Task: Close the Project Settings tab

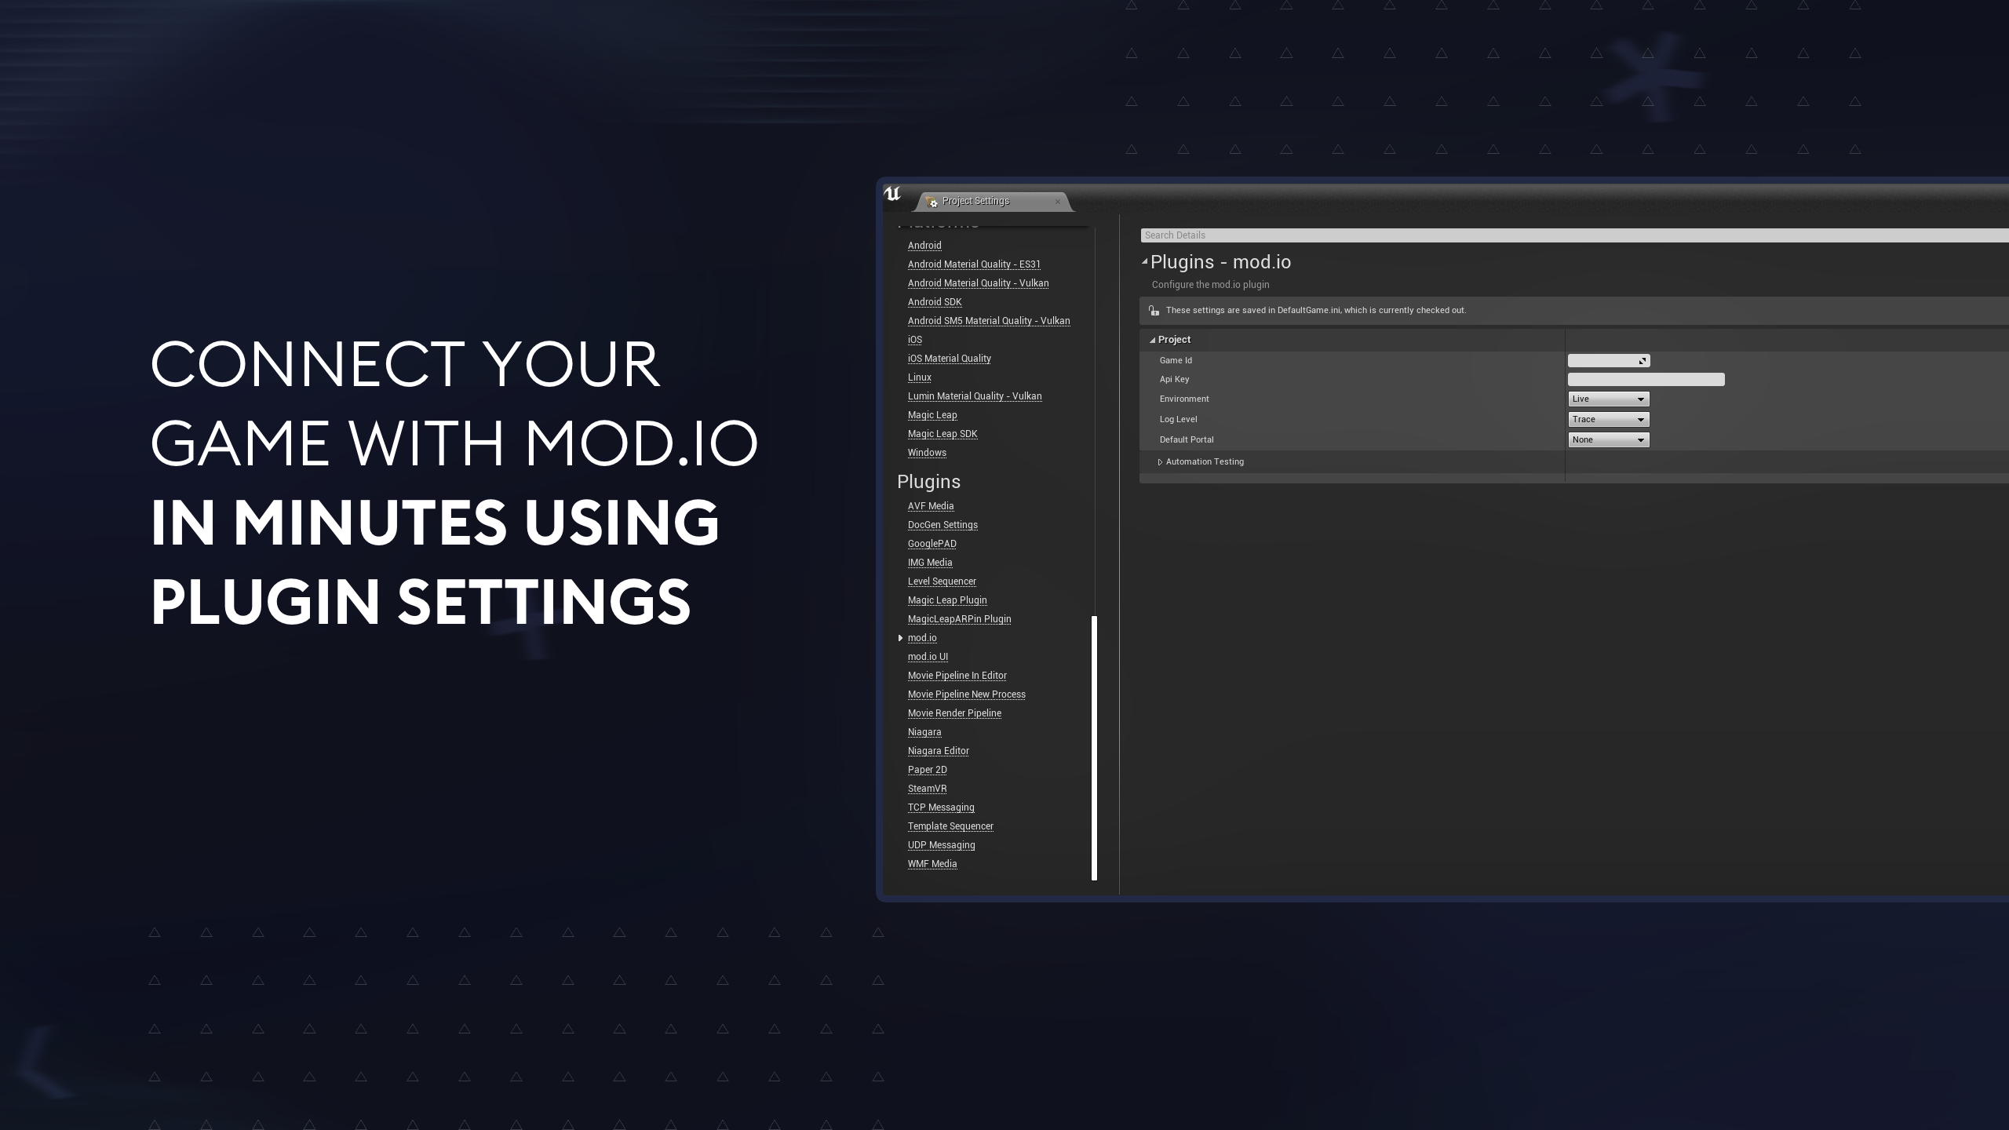Action: 1057,202
